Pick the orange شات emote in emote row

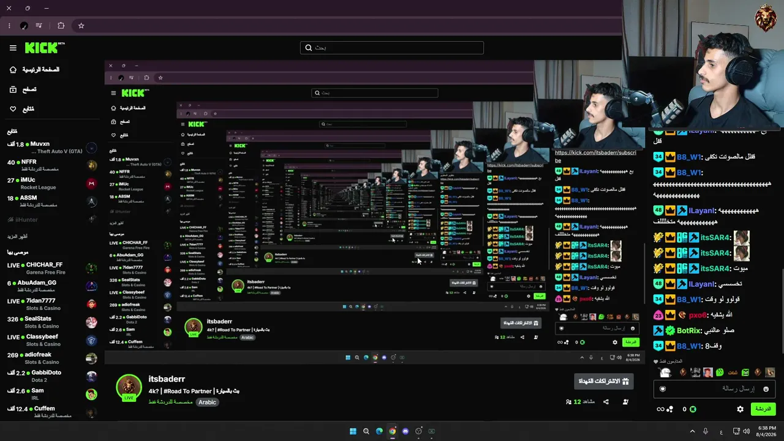tap(732, 372)
